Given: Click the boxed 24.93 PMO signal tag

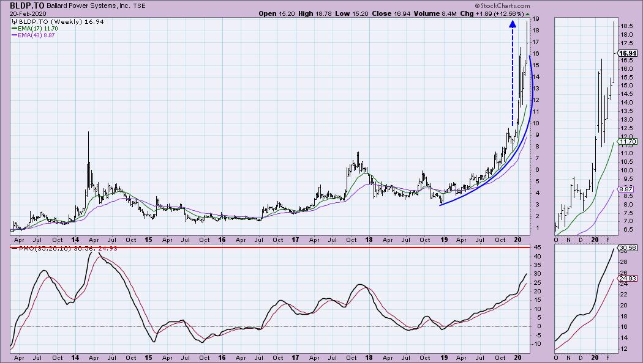Looking at the screenshot, I should pos(628,278).
